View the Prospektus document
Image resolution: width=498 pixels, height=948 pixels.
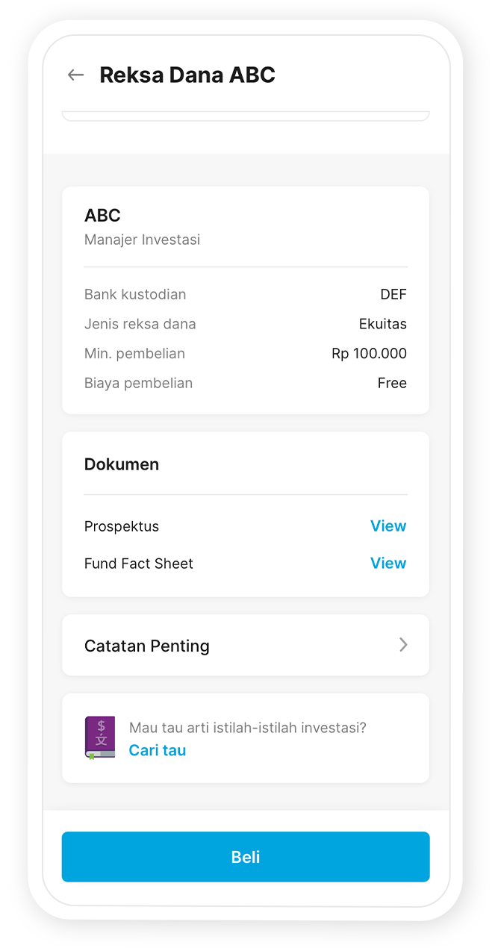tap(388, 526)
